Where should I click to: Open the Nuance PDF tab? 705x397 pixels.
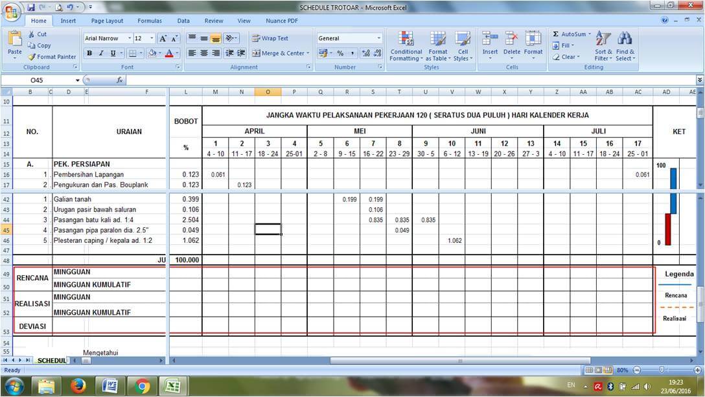click(x=281, y=20)
